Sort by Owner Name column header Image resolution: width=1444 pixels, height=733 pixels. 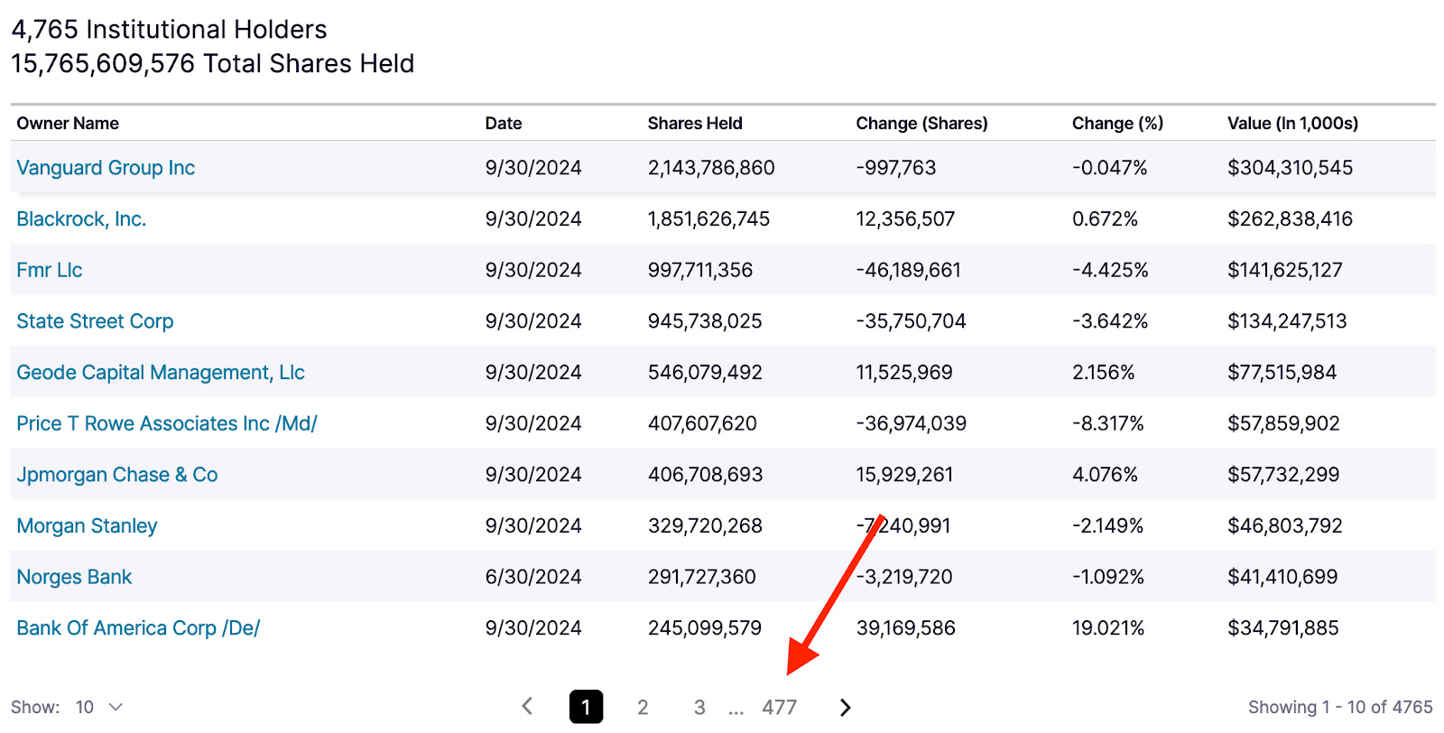pos(68,124)
